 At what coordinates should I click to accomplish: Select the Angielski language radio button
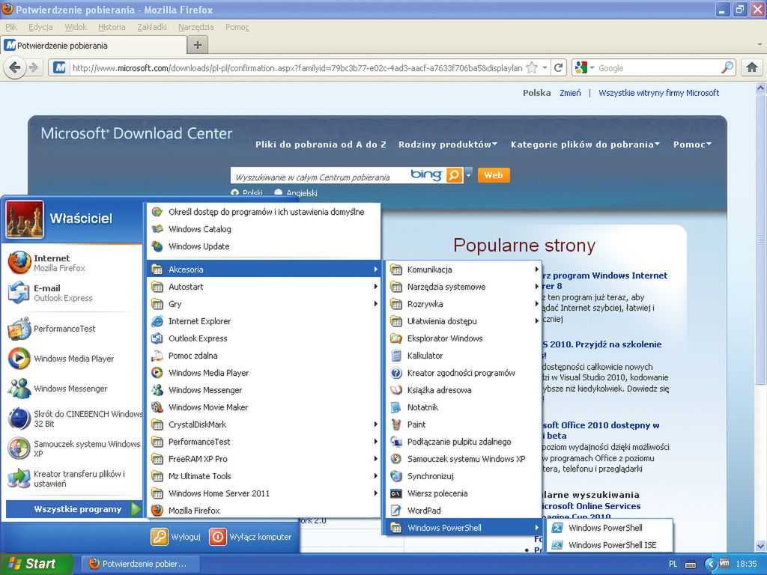click(x=279, y=192)
